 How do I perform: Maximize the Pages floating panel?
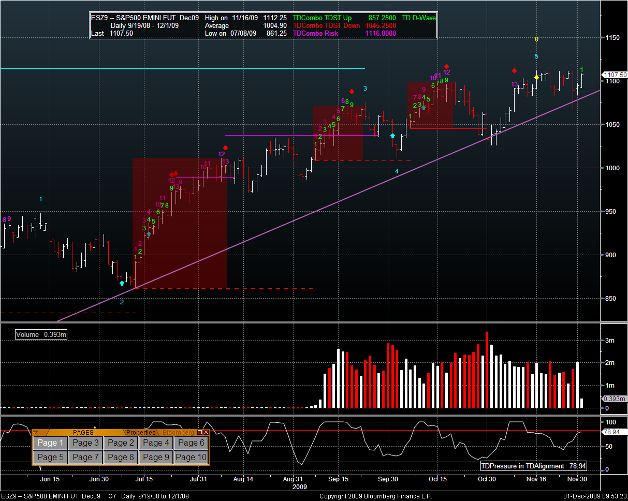pos(200,432)
